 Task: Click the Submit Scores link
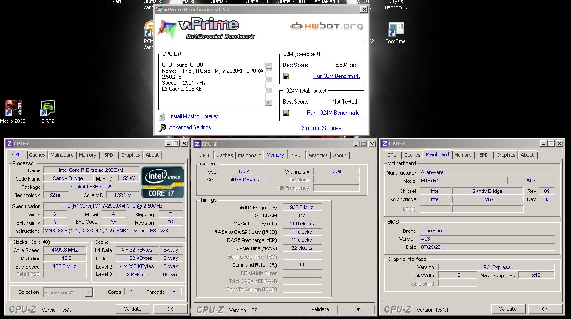(x=322, y=128)
